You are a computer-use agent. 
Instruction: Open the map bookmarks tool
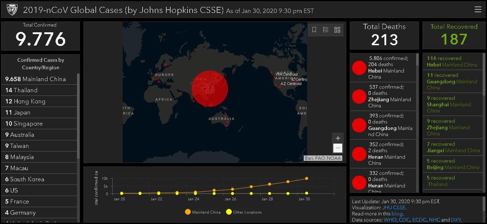314,30
